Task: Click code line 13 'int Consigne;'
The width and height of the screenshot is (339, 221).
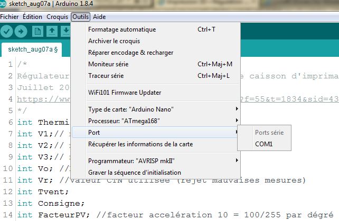Action: pos(51,203)
